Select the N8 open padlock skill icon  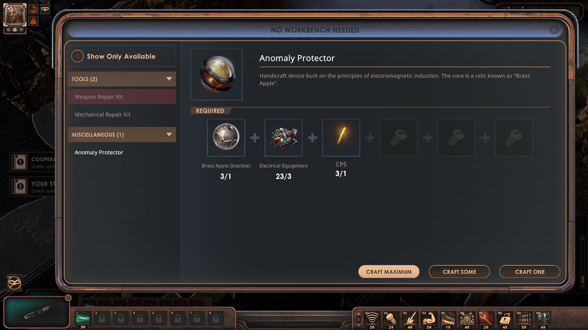tap(505, 318)
